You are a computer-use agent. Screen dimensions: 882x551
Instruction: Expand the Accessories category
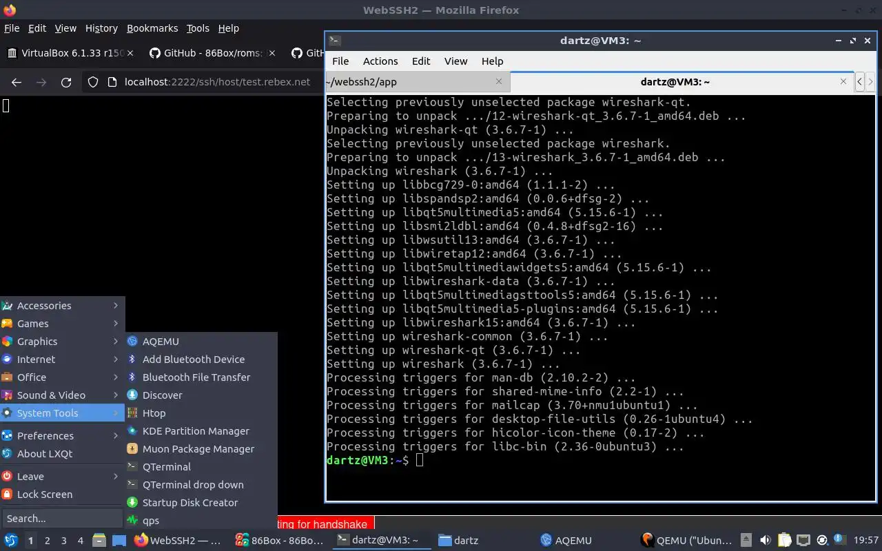[x=62, y=306]
